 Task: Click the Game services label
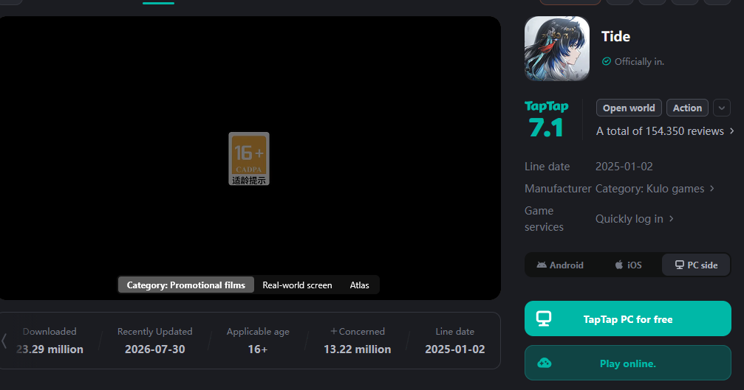point(544,219)
